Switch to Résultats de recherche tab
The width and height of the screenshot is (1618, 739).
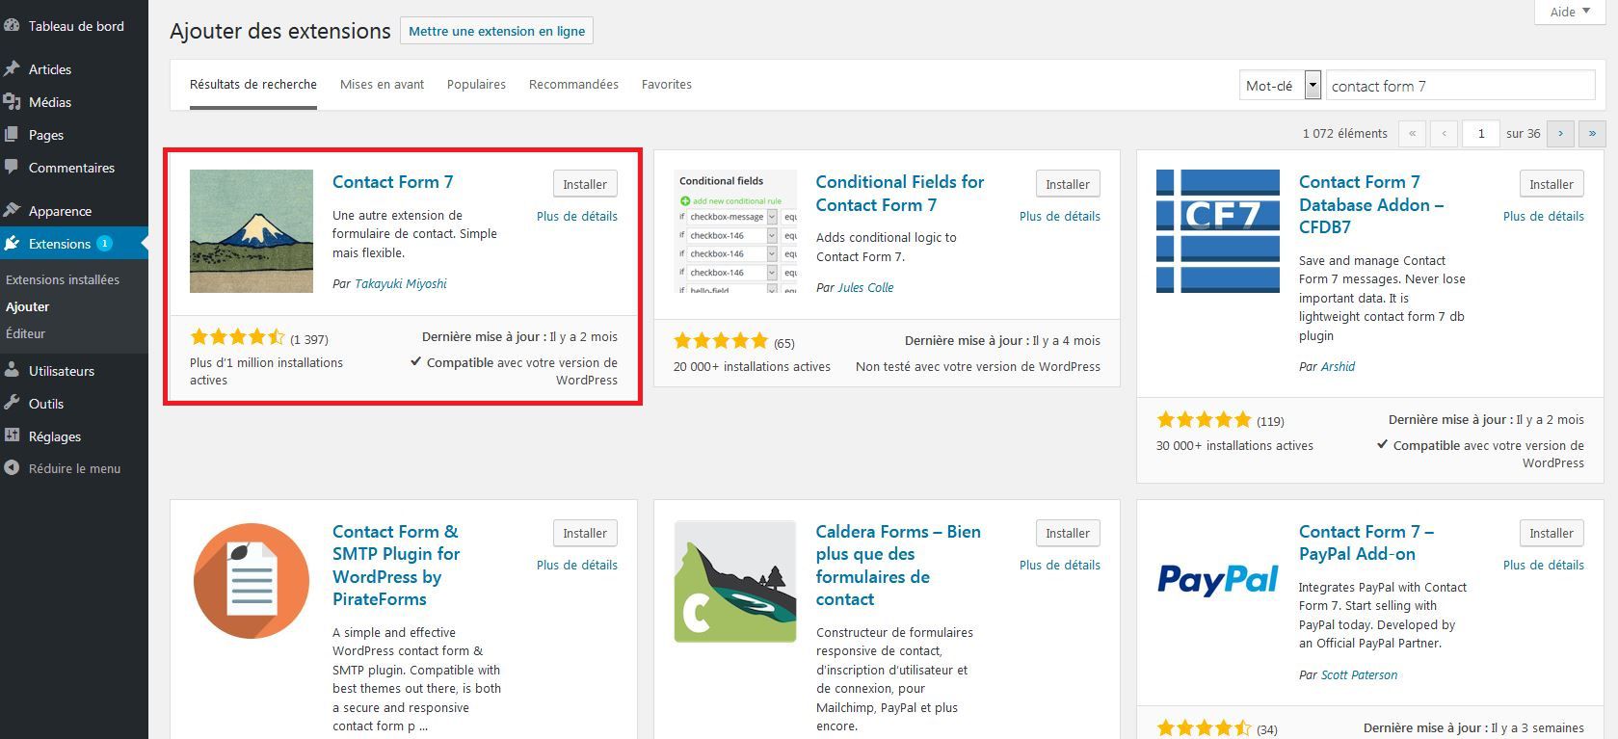pyautogui.click(x=253, y=85)
